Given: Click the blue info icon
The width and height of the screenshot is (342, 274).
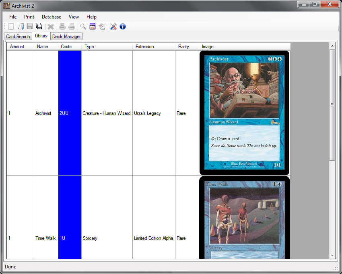Looking at the screenshot, I should [x=123, y=27].
